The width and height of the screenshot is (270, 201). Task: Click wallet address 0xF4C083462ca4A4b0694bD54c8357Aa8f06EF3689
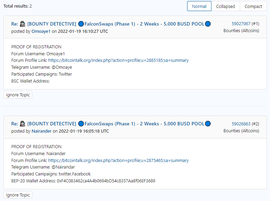coord(106,181)
